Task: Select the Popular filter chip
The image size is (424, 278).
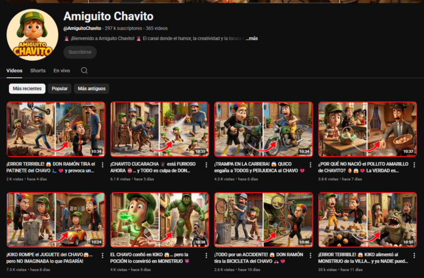Action: point(59,88)
